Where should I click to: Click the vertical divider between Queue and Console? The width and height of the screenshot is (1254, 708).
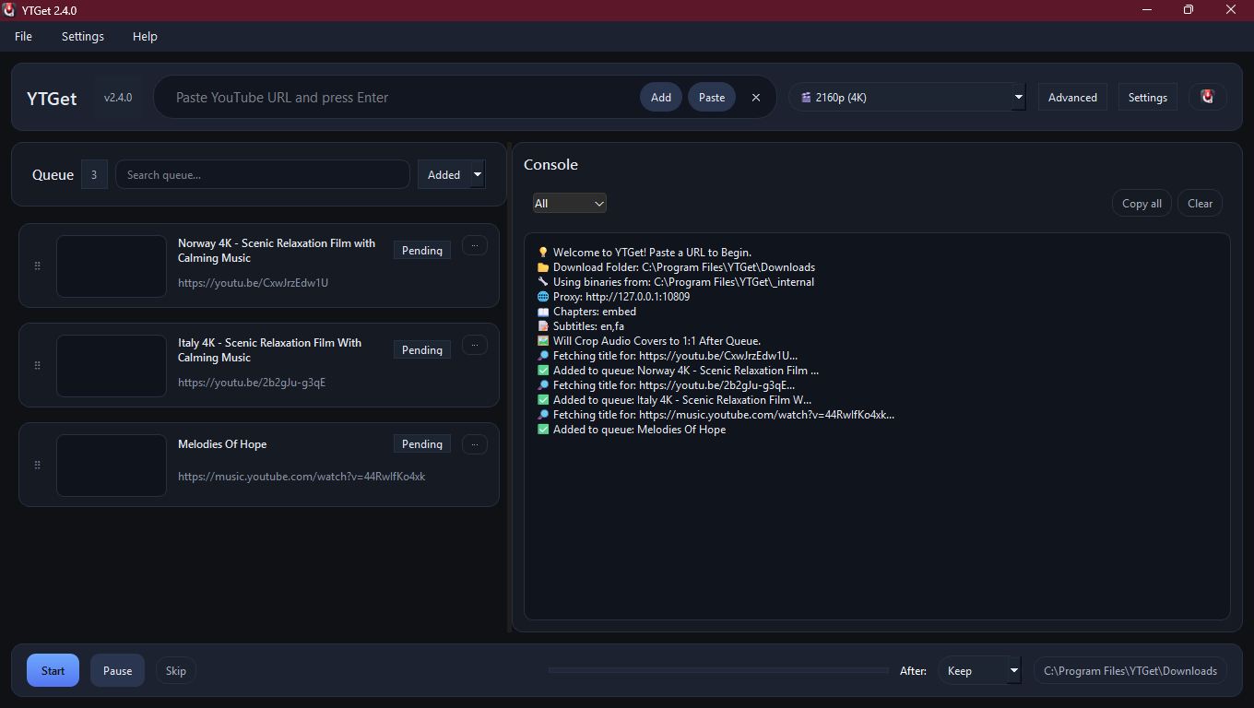pyautogui.click(x=509, y=387)
